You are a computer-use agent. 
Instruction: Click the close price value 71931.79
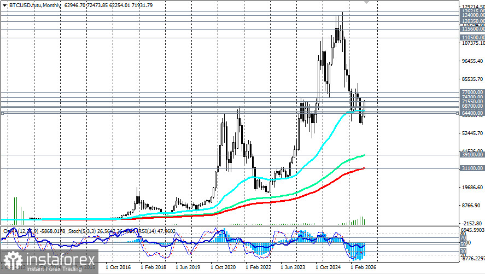142,5
